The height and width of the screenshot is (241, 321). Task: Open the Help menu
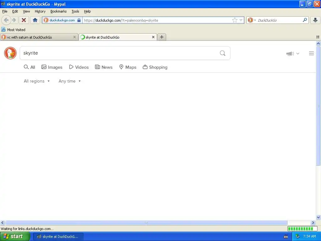click(87, 11)
